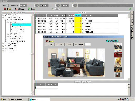
Task: Collapse the expanded tree node above the highlighted item
Action: (8, 22)
